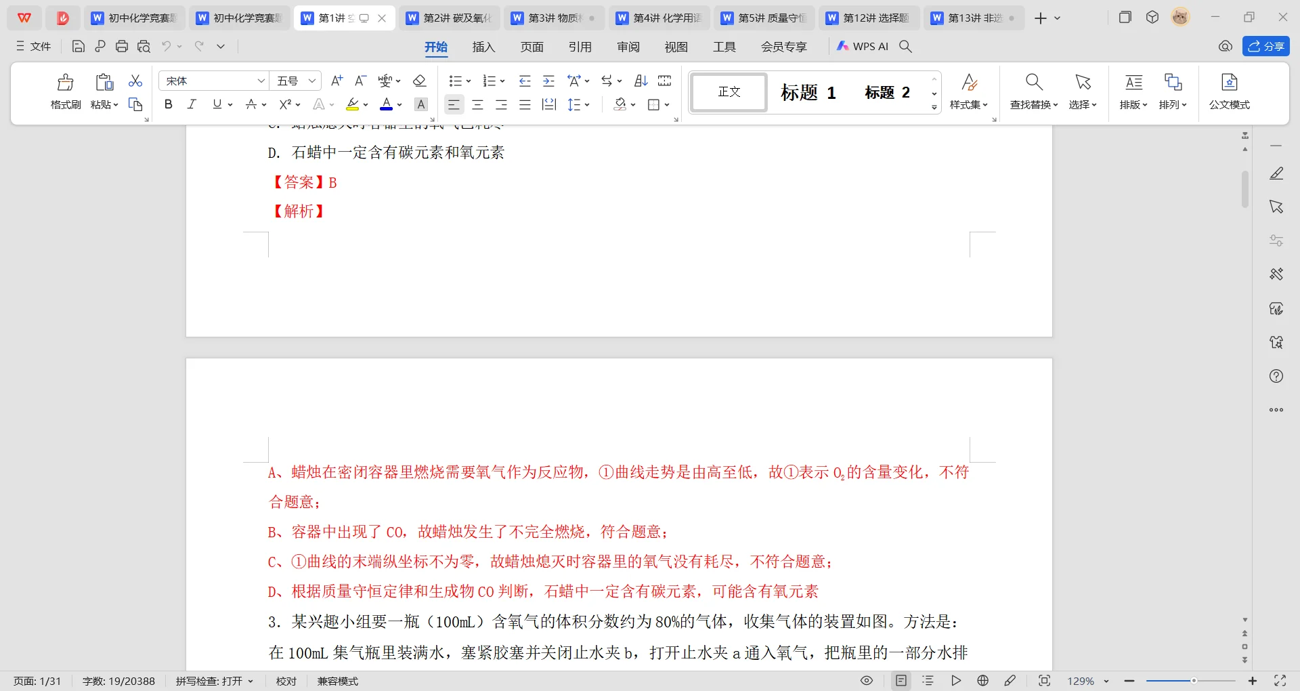
Task: Apply the 标题 1 heading style
Action: (x=808, y=92)
